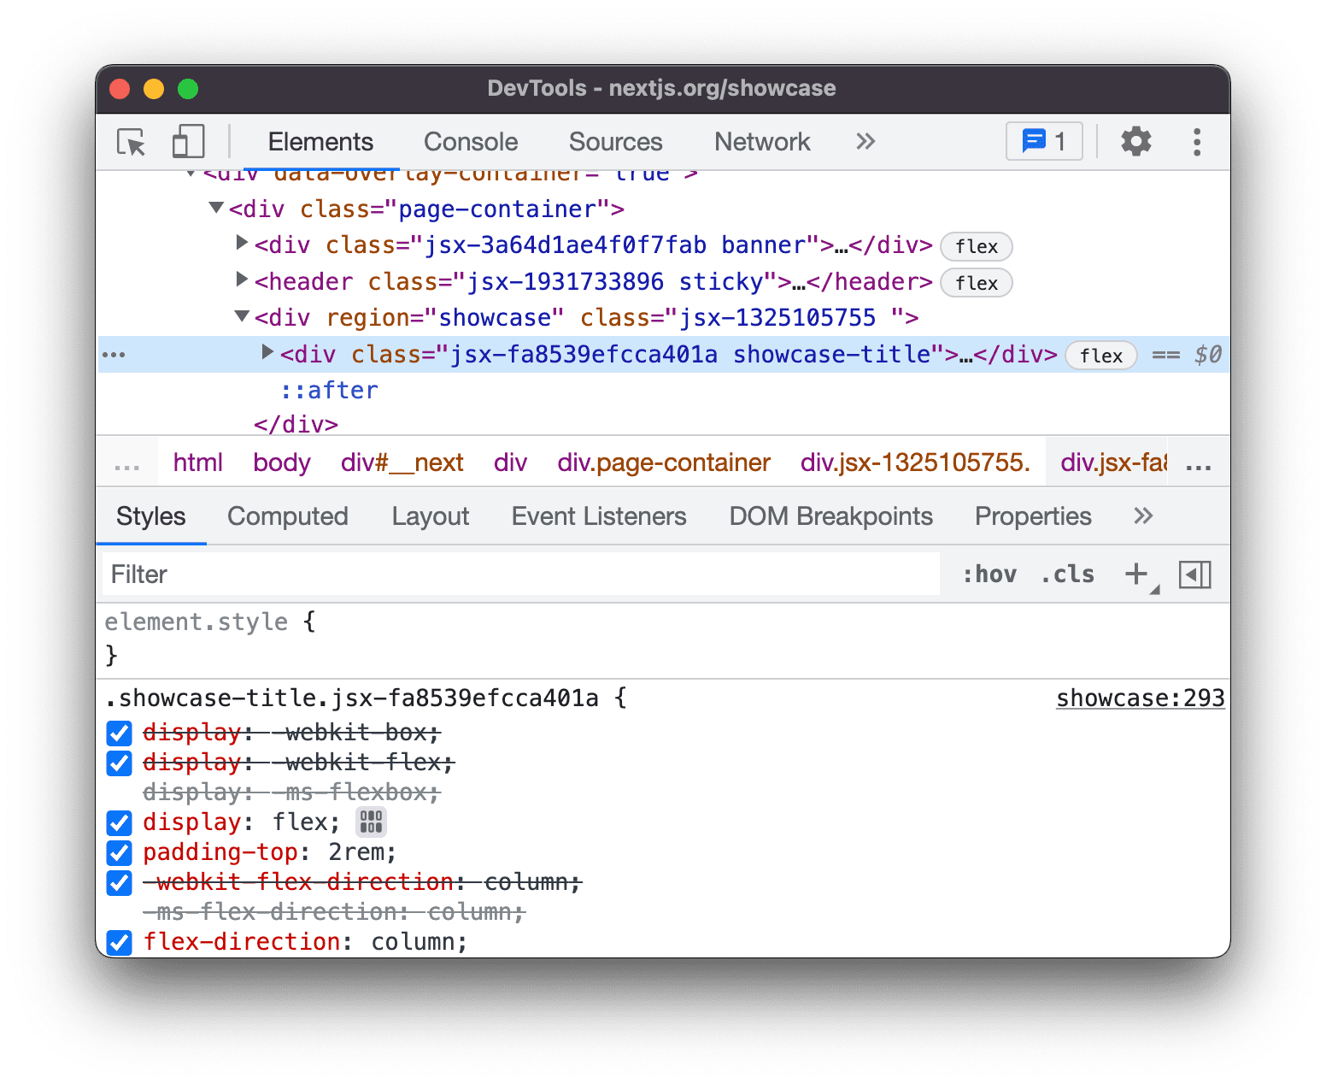The width and height of the screenshot is (1326, 1084).
Task: Expand the banner div element
Action: [242, 244]
